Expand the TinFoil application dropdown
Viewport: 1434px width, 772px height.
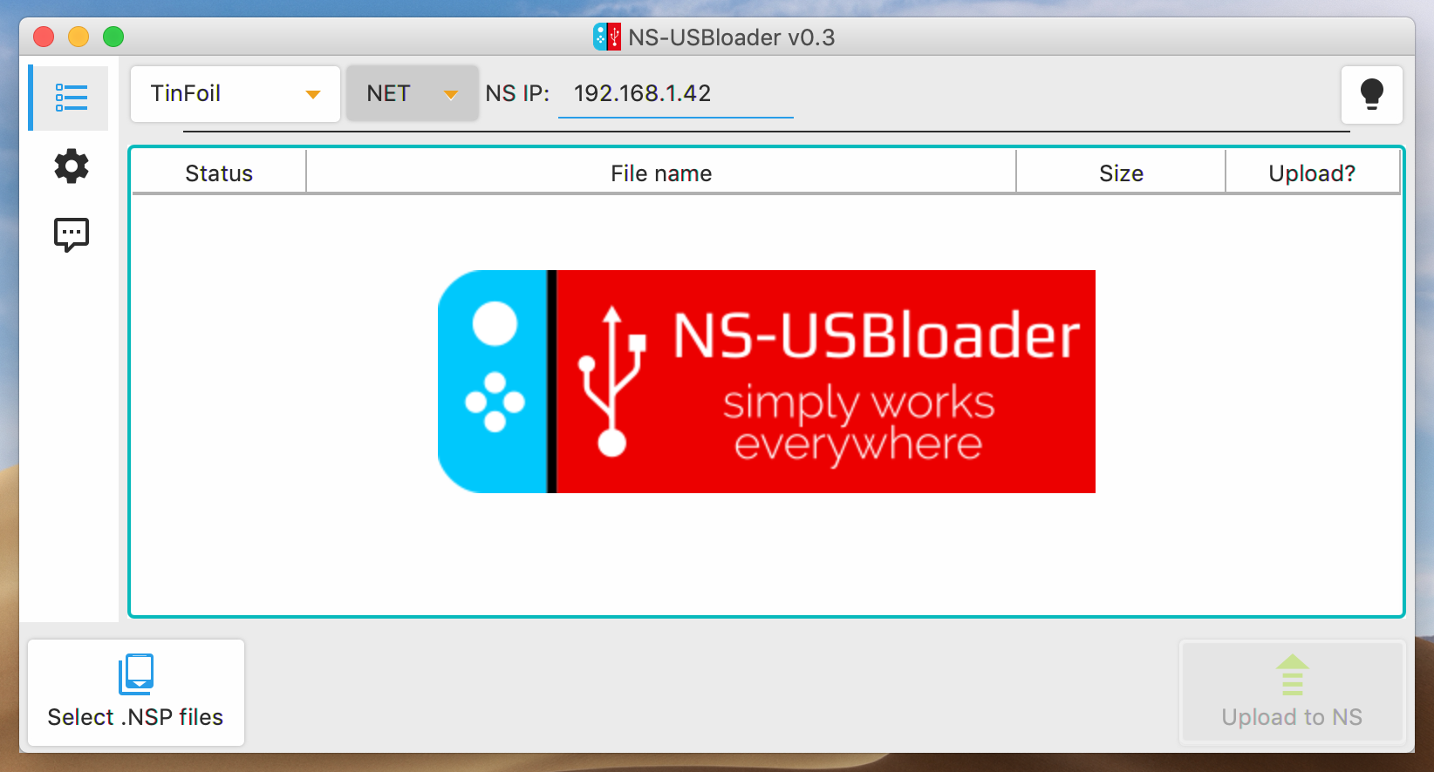[236, 94]
